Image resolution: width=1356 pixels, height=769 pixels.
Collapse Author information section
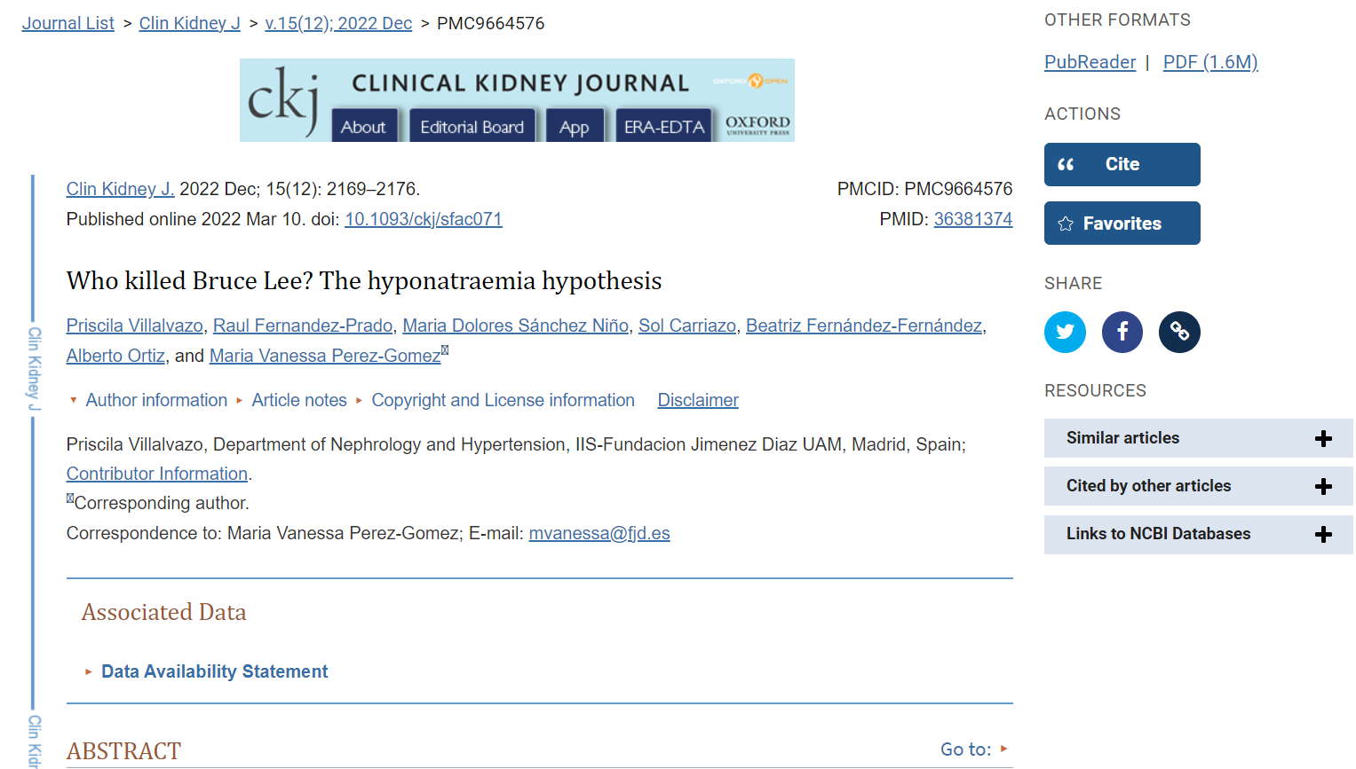point(155,400)
